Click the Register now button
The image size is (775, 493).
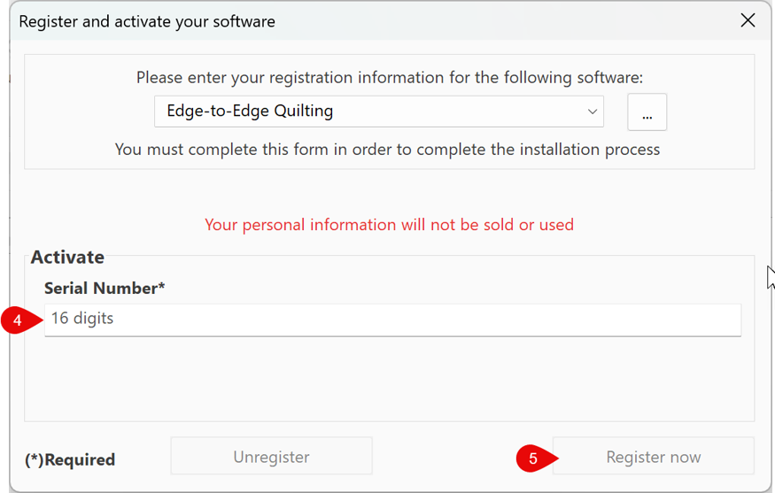pos(654,456)
